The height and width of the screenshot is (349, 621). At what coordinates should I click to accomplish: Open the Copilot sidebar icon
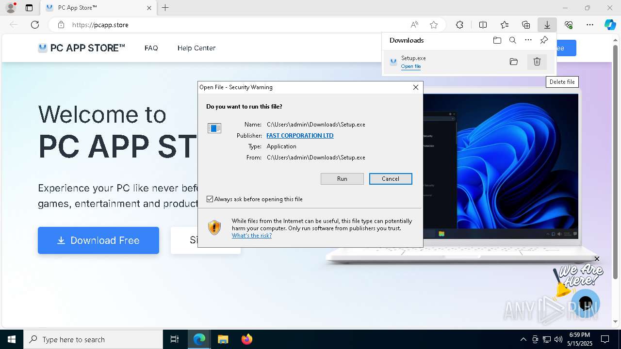click(610, 25)
